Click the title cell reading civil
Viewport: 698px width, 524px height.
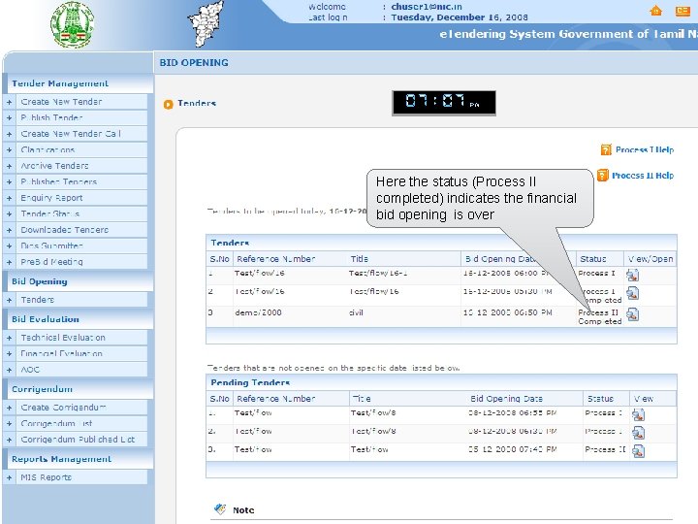point(356,312)
